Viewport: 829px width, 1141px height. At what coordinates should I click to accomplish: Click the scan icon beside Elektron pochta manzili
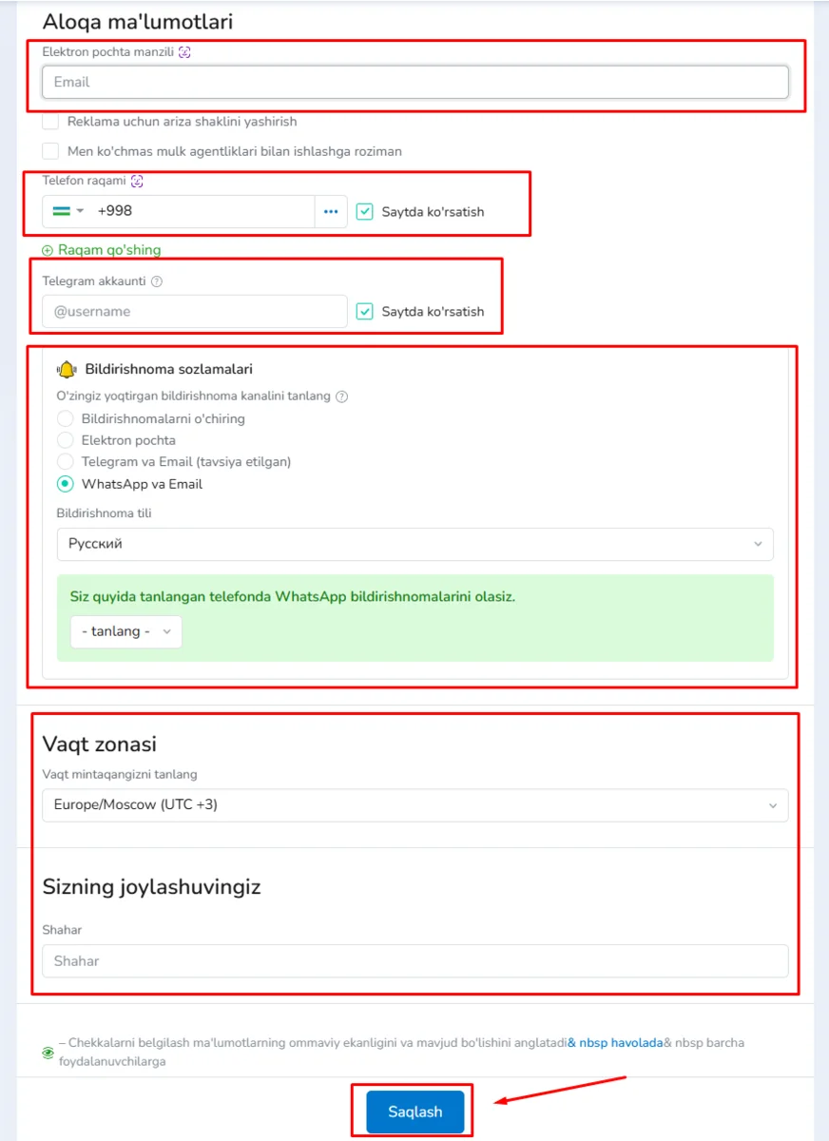[184, 52]
